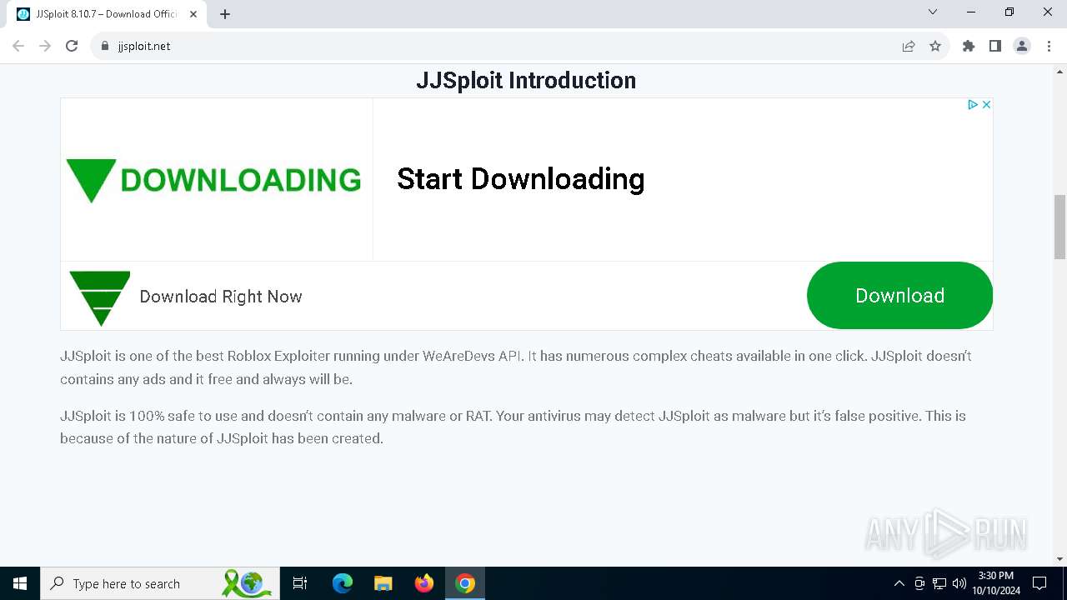Restore down the Chrome window

pos(1009,12)
